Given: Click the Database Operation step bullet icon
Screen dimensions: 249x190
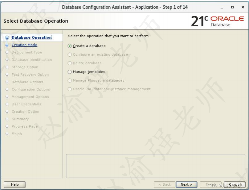Looking at the screenshot, I should [7, 38].
